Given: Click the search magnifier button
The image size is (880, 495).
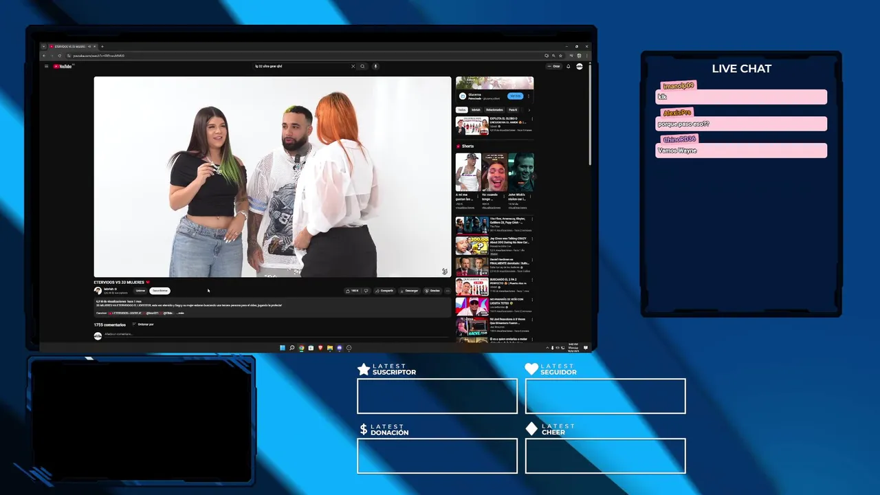Looking at the screenshot, I should click(x=362, y=66).
